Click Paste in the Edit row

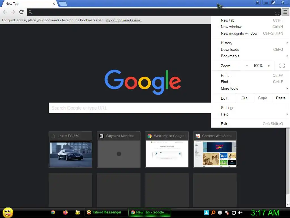tap(281, 98)
